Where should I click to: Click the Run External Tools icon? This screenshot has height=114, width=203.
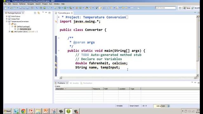click(70, 8)
